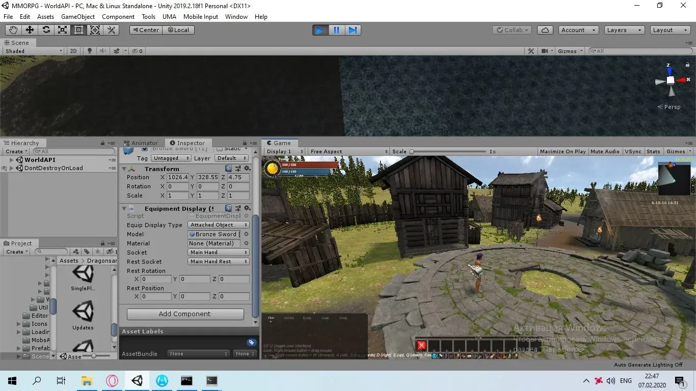Image resolution: width=696 pixels, height=391 pixels.
Task: Toggle Maximize On Play
Action: pyautogui.click(x=563, y=151)
